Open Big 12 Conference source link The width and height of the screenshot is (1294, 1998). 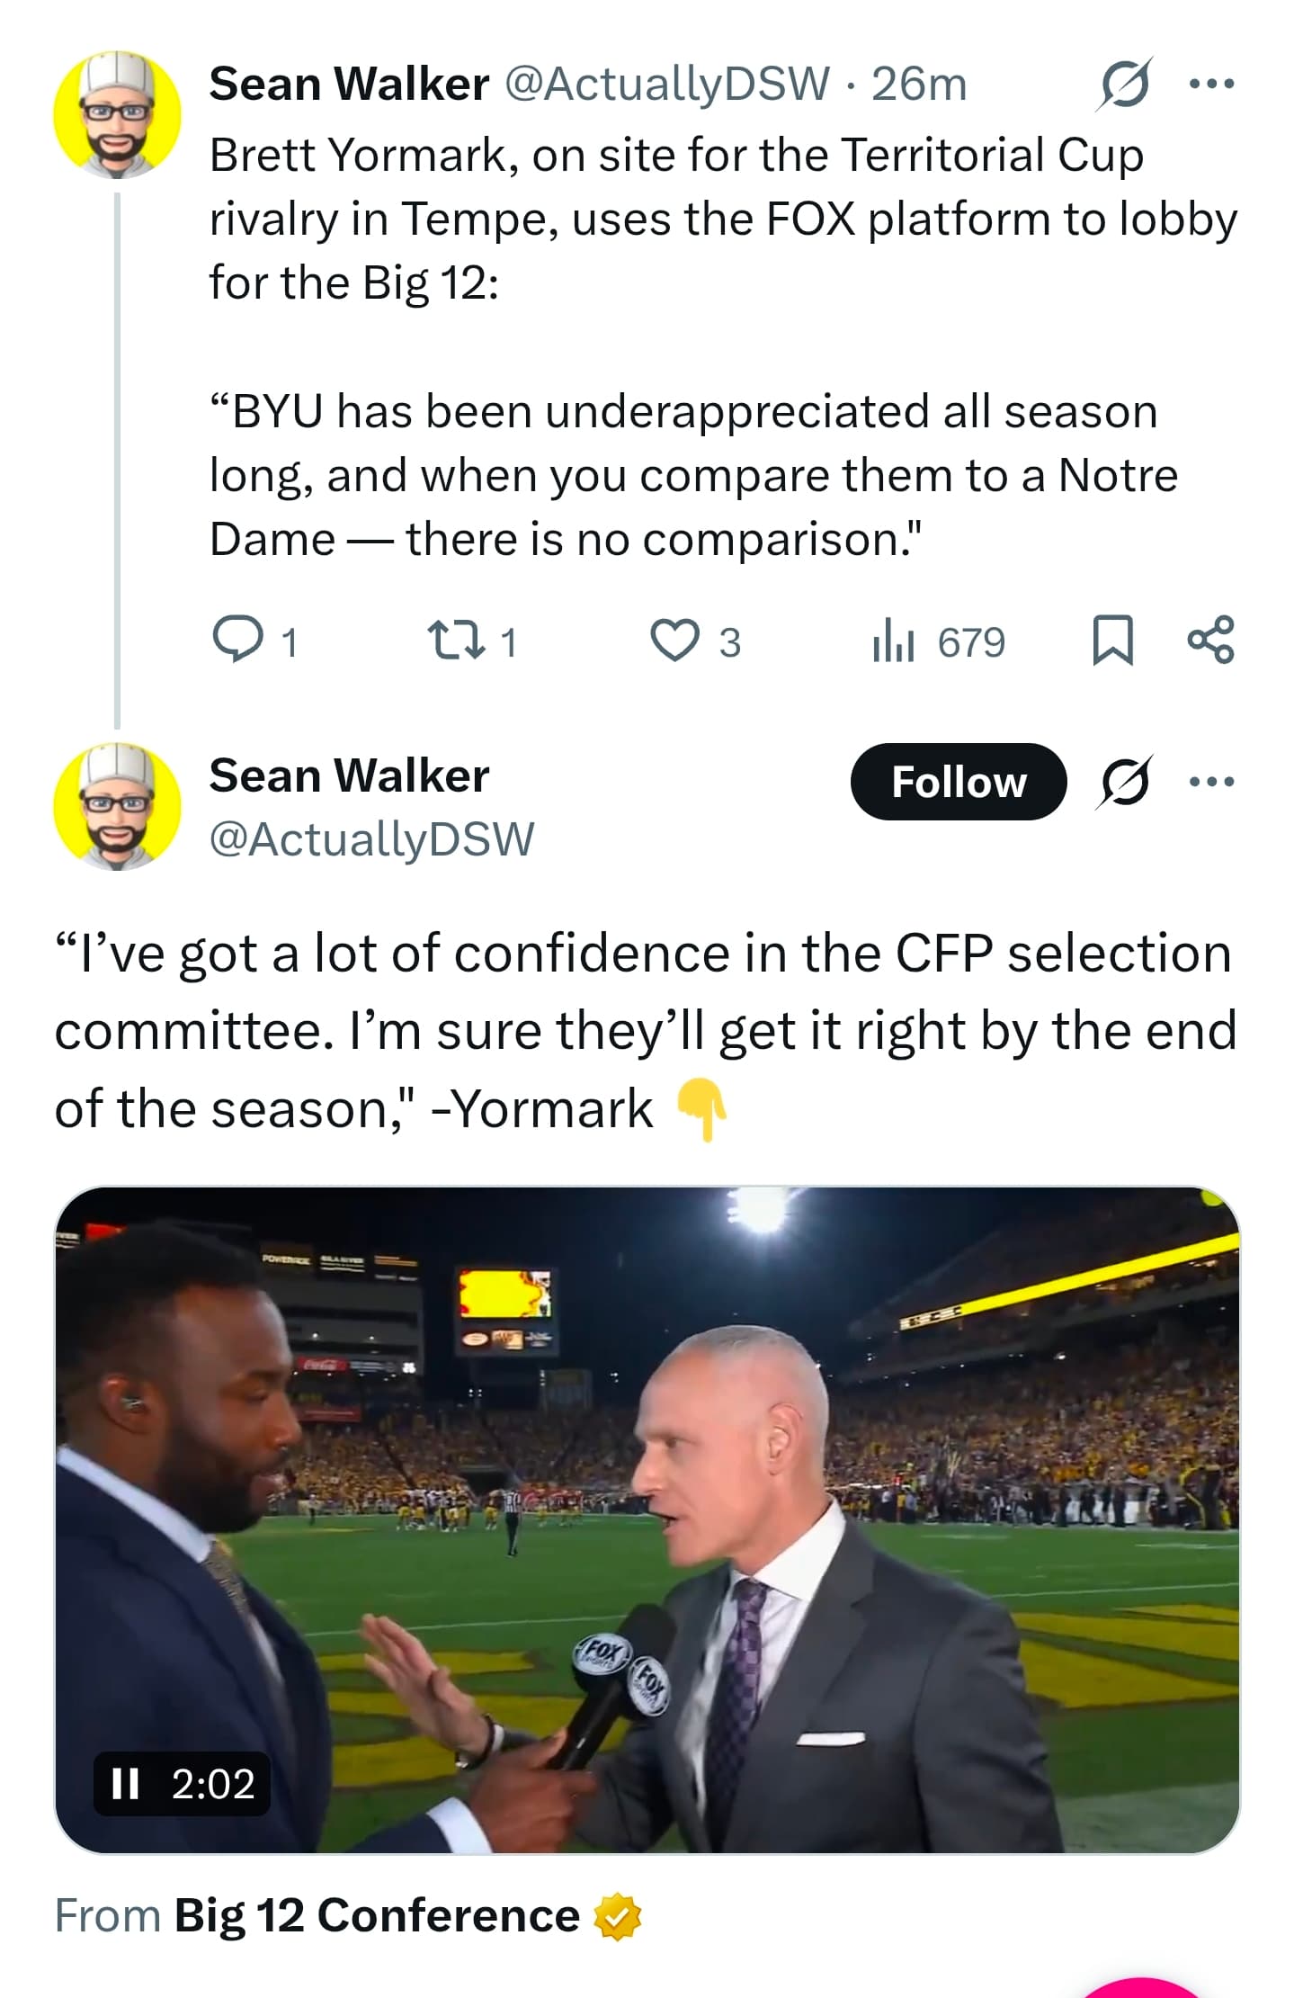pos(376,1914)
